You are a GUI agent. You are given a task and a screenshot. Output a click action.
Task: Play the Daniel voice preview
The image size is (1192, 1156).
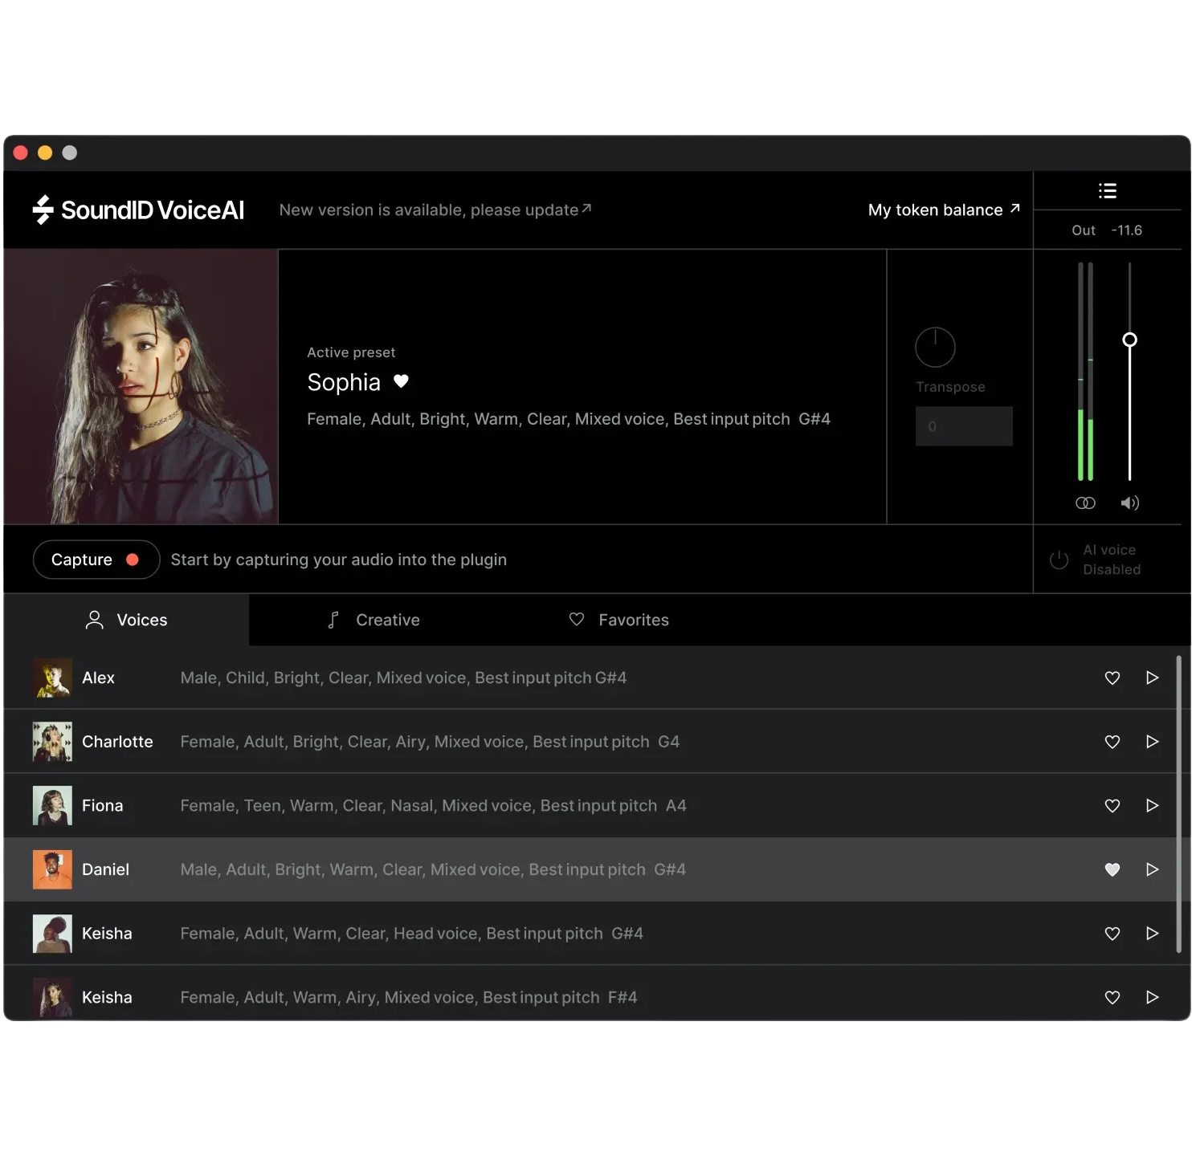[1152, 869]
